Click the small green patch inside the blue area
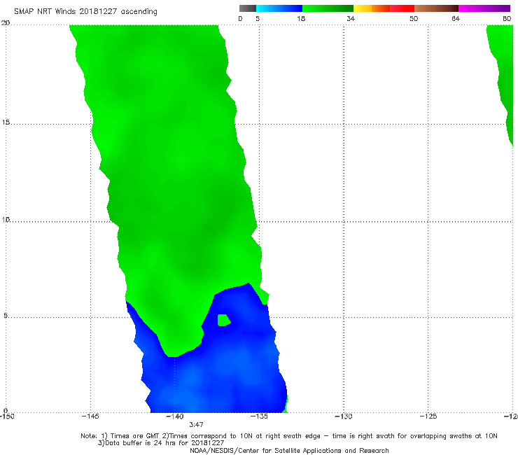Image resolution: width=518 pixels, height=455 pixels. tap(224, 320)
